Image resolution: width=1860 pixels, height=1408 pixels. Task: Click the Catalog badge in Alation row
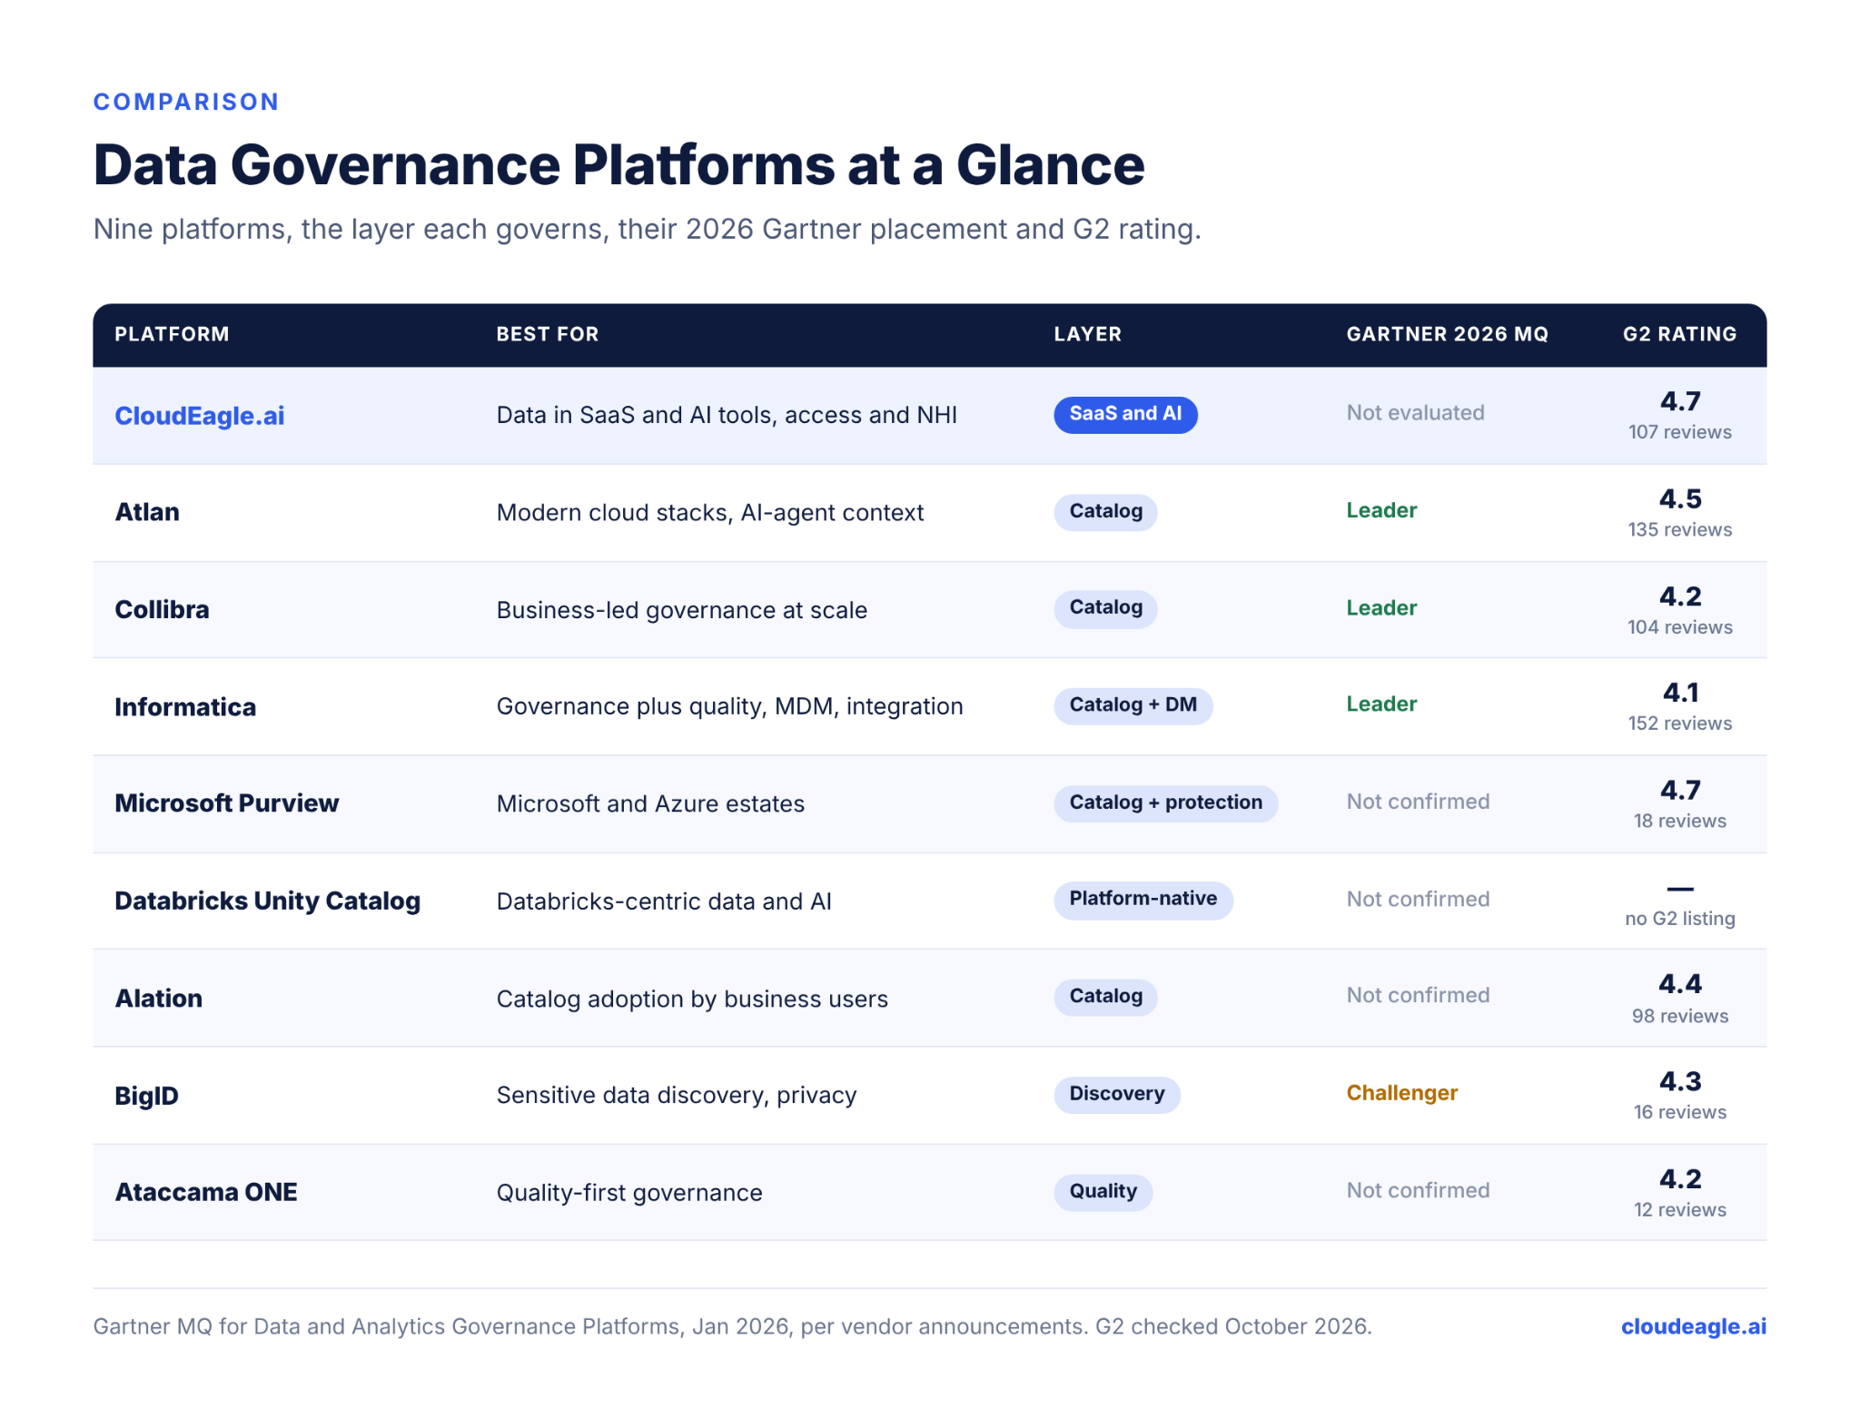pos(1105,997)
